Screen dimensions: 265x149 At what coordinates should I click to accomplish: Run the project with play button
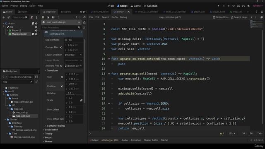pos(218,6)
